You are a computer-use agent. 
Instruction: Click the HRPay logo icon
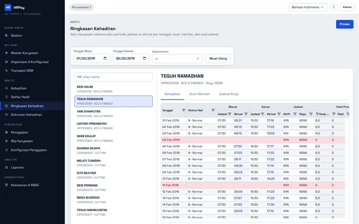8,7
